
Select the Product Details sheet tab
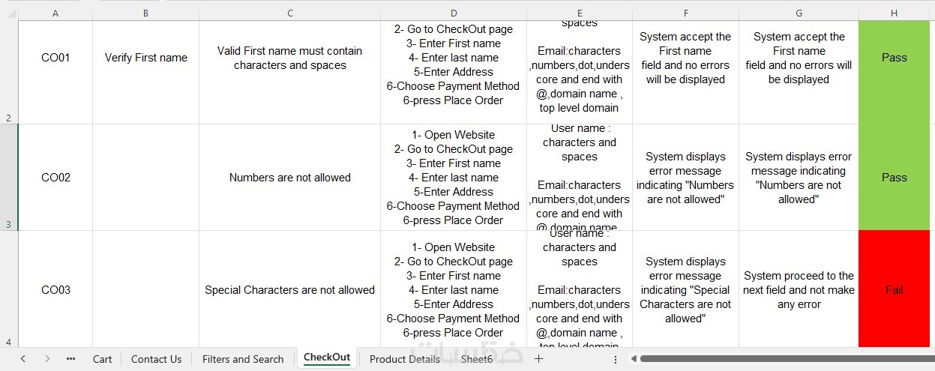click(405, 359)
